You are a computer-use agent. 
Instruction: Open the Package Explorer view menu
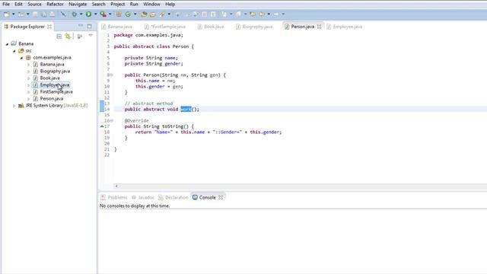tap(91, 36)
